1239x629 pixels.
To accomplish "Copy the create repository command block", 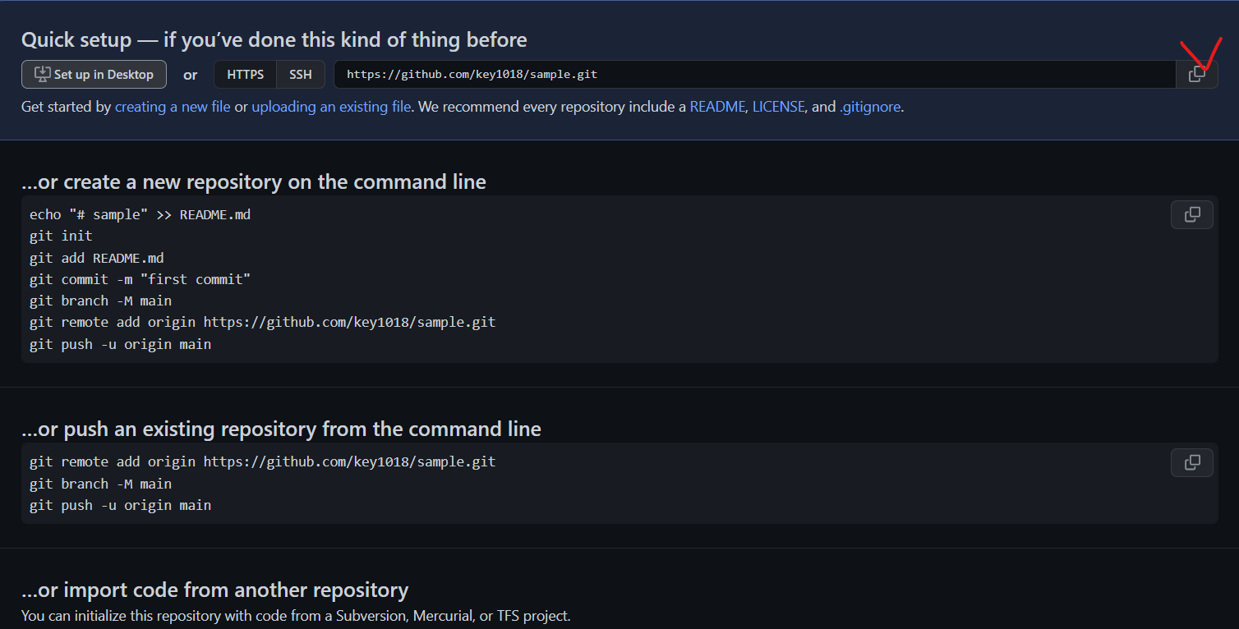I will click(1191, 214).
